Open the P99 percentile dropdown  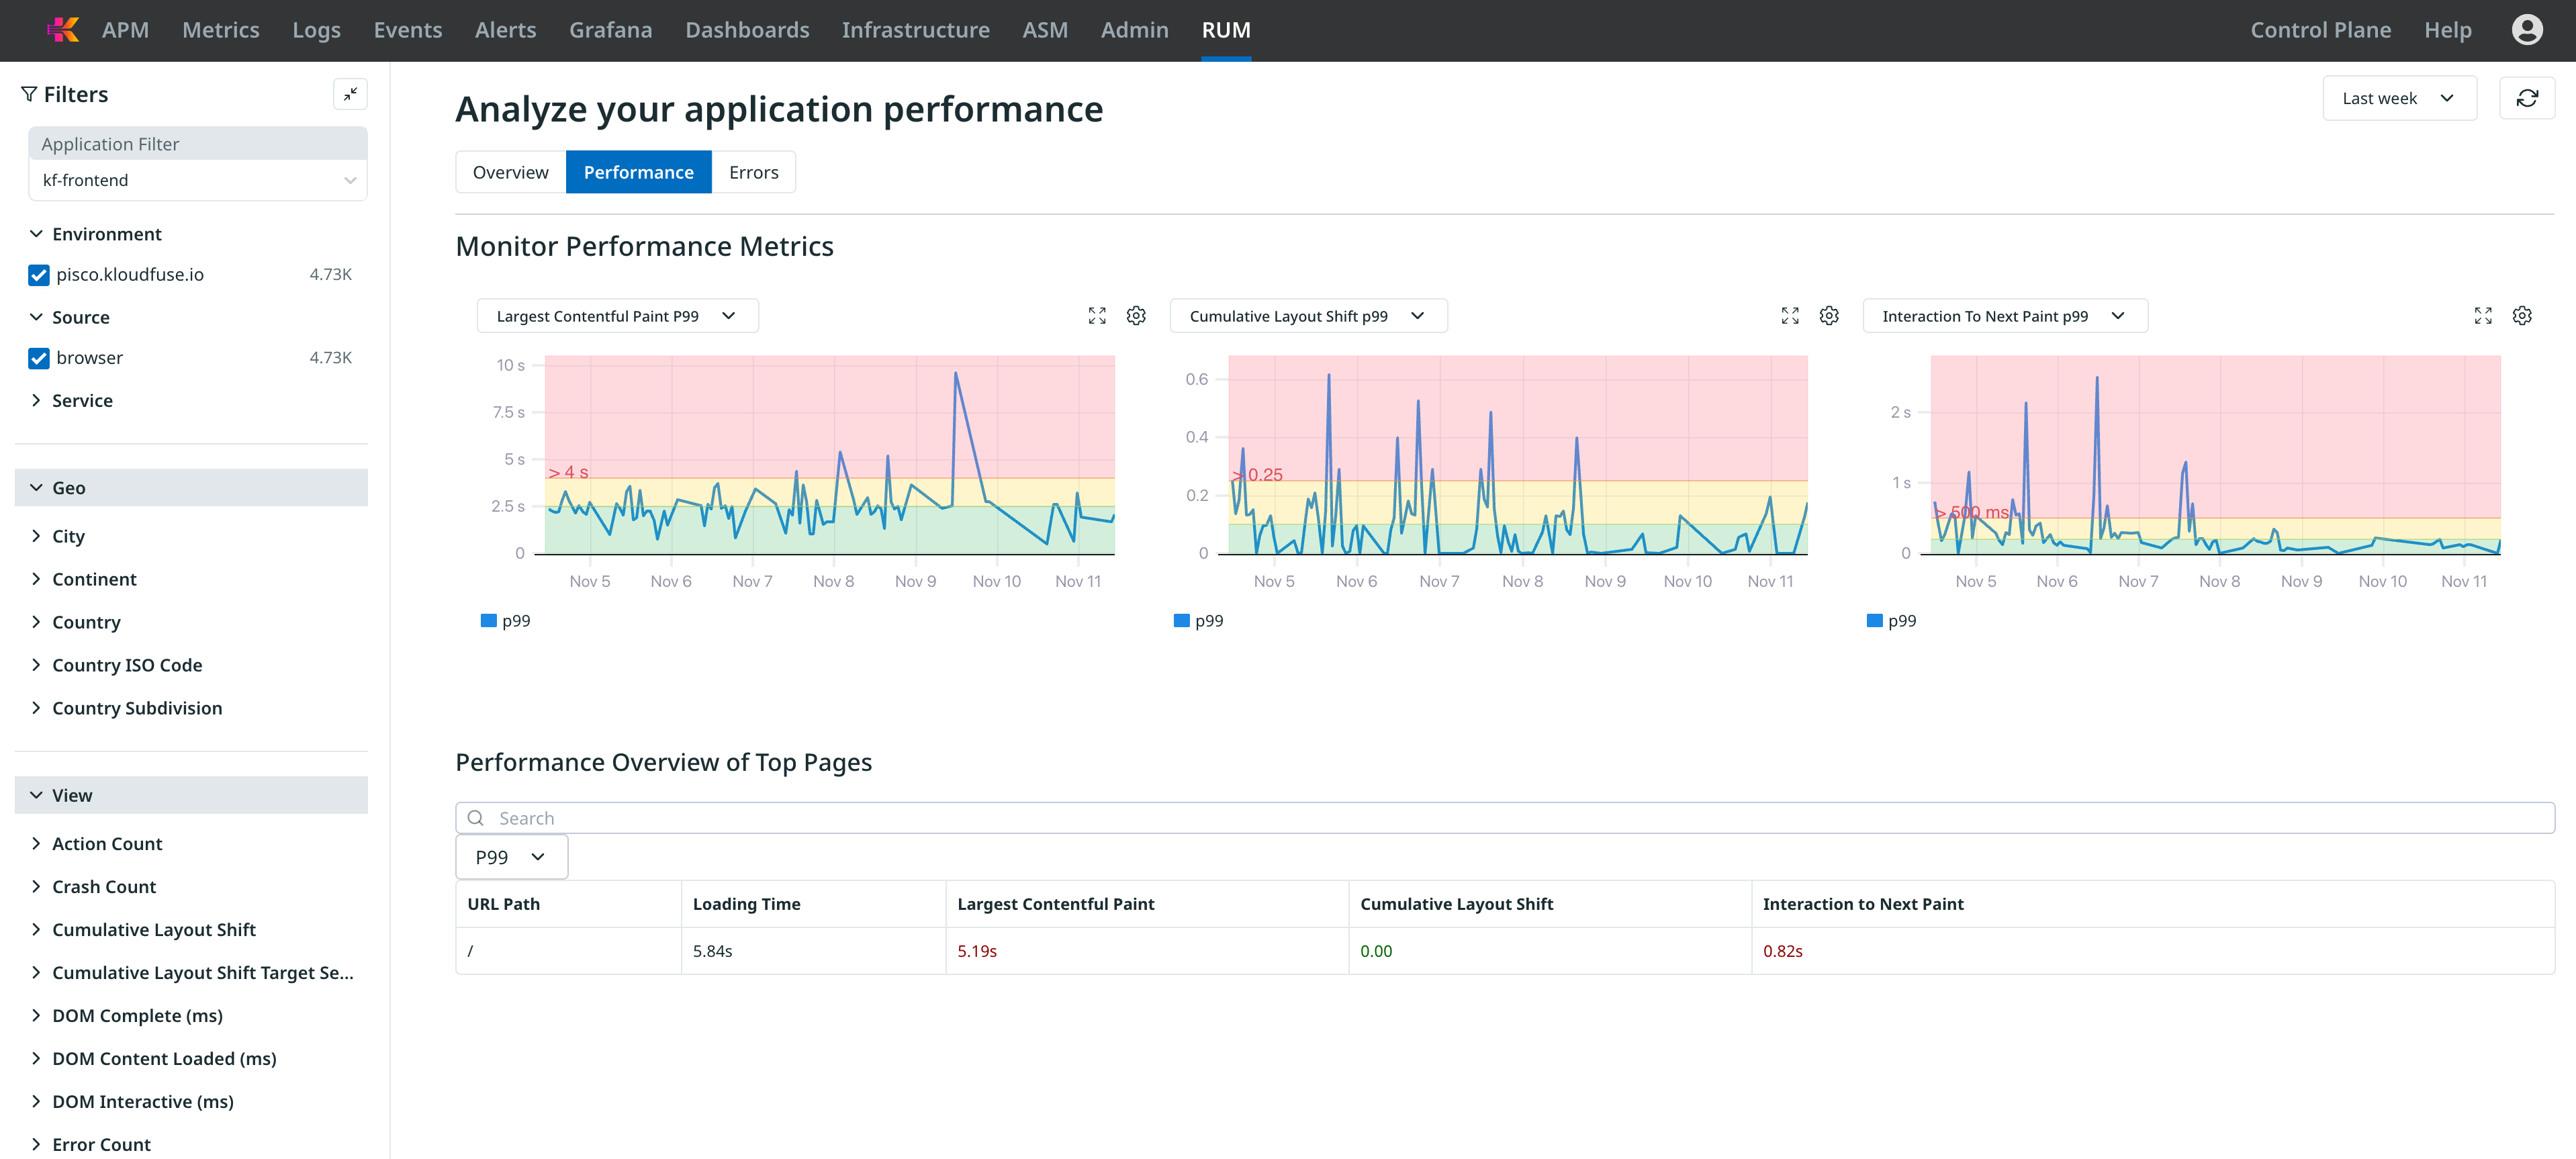coord(511,857)
